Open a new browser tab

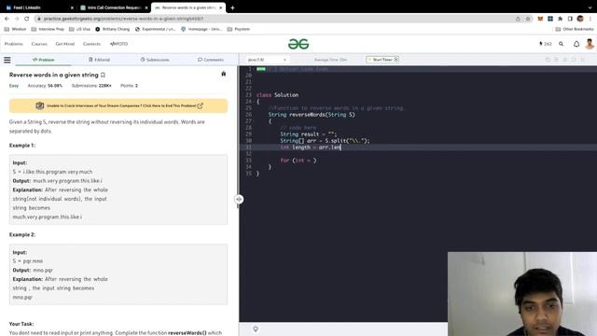[232, 7]
